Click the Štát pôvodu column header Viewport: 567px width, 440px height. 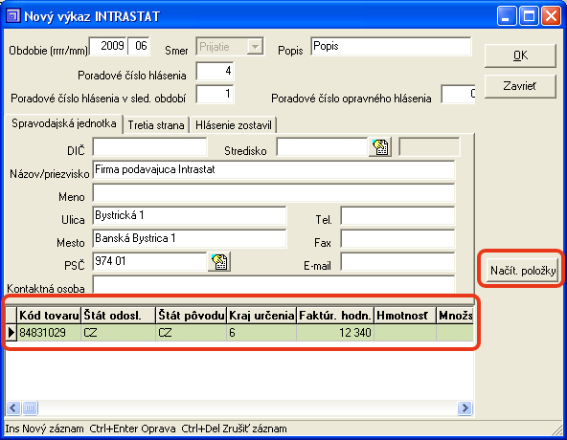pos(192,316)
